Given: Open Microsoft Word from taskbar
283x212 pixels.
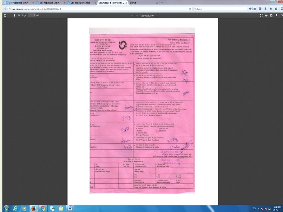Looking at the screenshot, I should pos(70,208).
